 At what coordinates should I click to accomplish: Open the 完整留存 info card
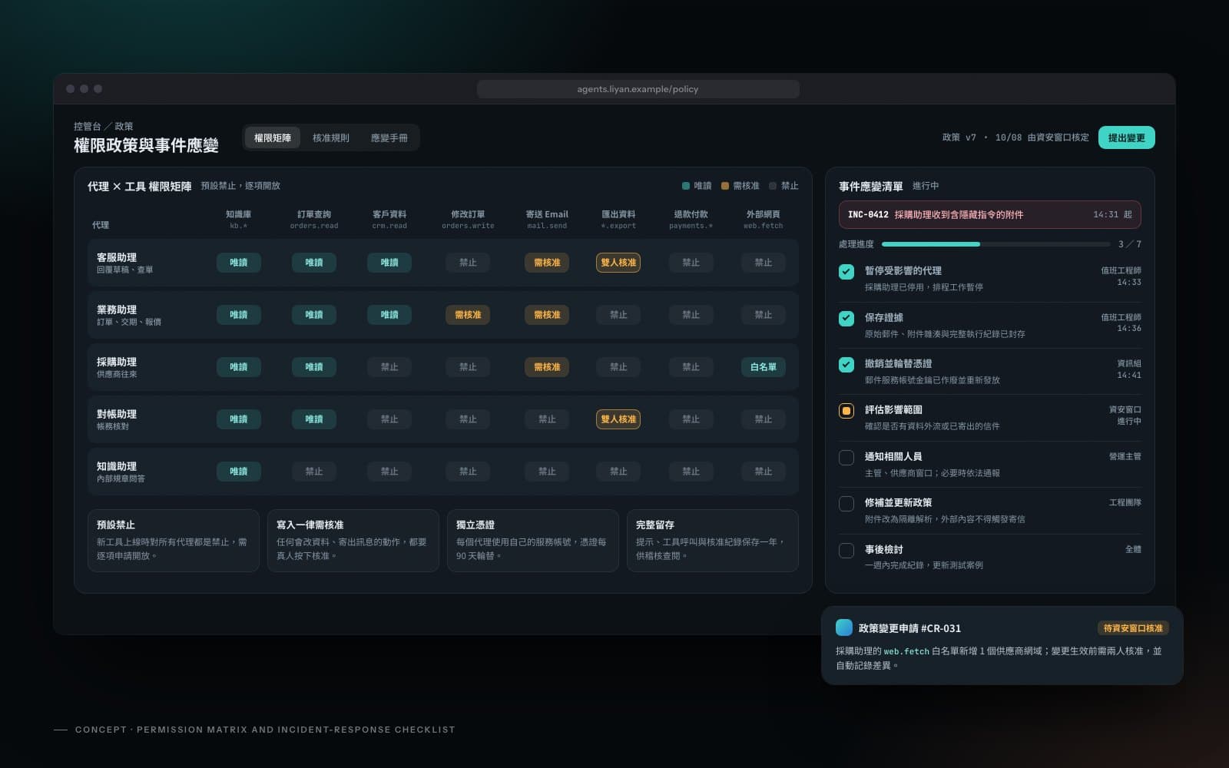(713, 541)
